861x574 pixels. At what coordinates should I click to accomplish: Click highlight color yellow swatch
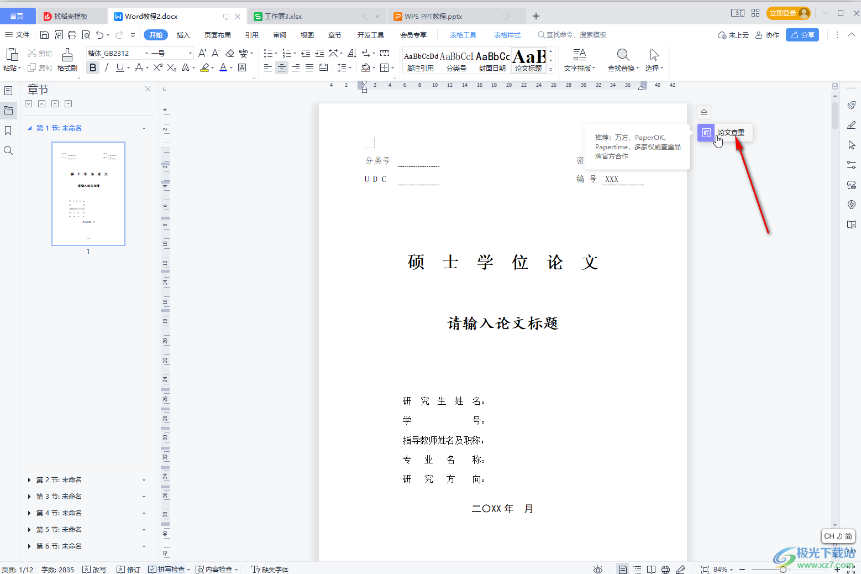204,67
